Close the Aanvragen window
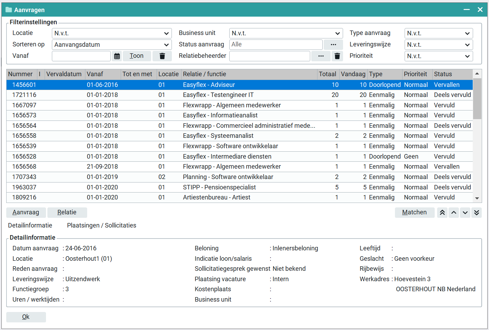The height and width of the screenshot is (330, 489). 480,10
